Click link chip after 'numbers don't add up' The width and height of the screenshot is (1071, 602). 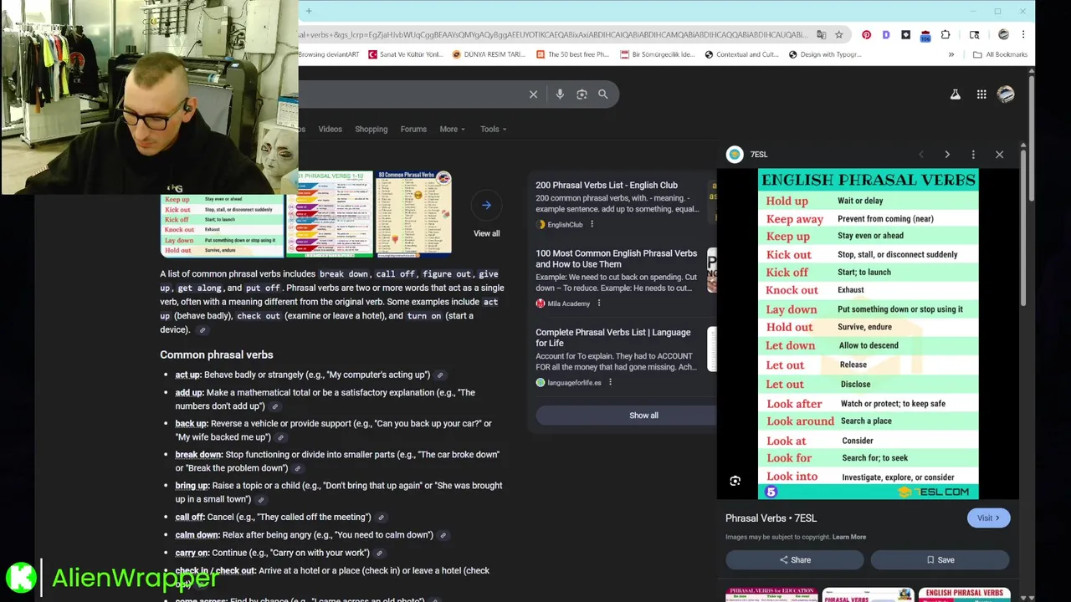[274, 406]
